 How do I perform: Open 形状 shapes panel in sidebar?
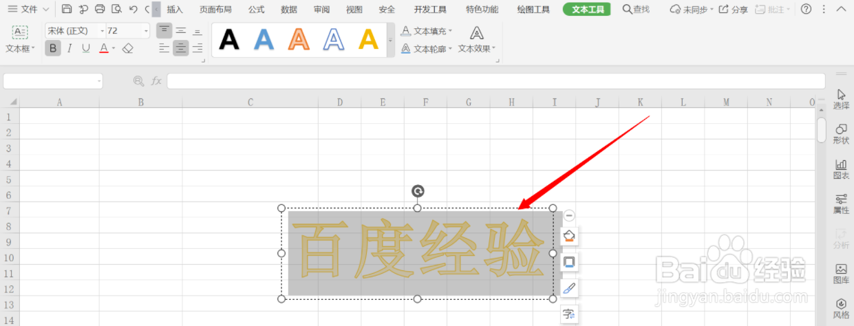pyautogui.click(x=841, y=134)
